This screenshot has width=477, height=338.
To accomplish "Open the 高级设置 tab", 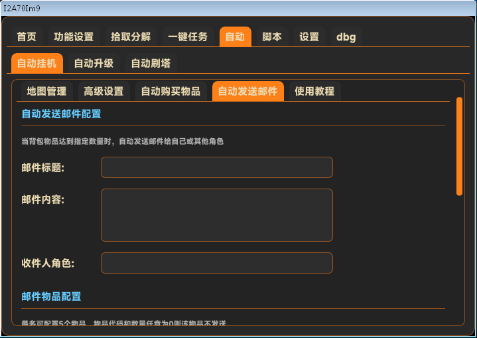I will tap(103, 91).
